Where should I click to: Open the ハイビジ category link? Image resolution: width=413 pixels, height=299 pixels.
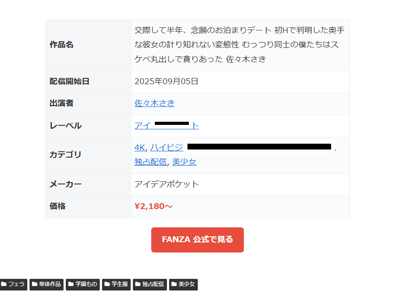click(x=166, y=148)
